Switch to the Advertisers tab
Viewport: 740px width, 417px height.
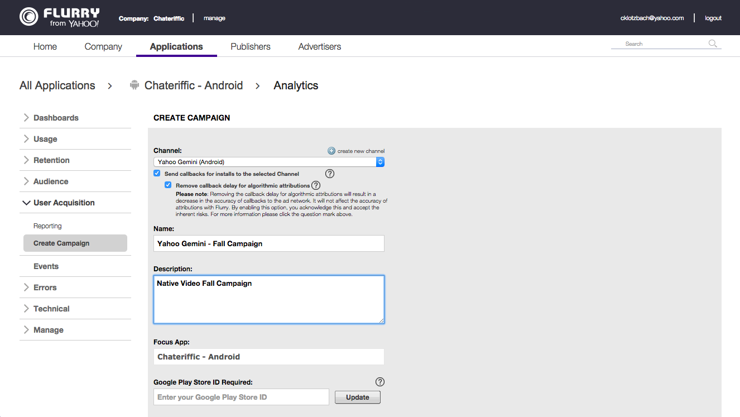point(320,46)
